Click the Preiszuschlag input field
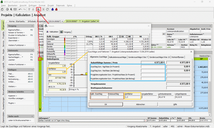 point(116,97)
